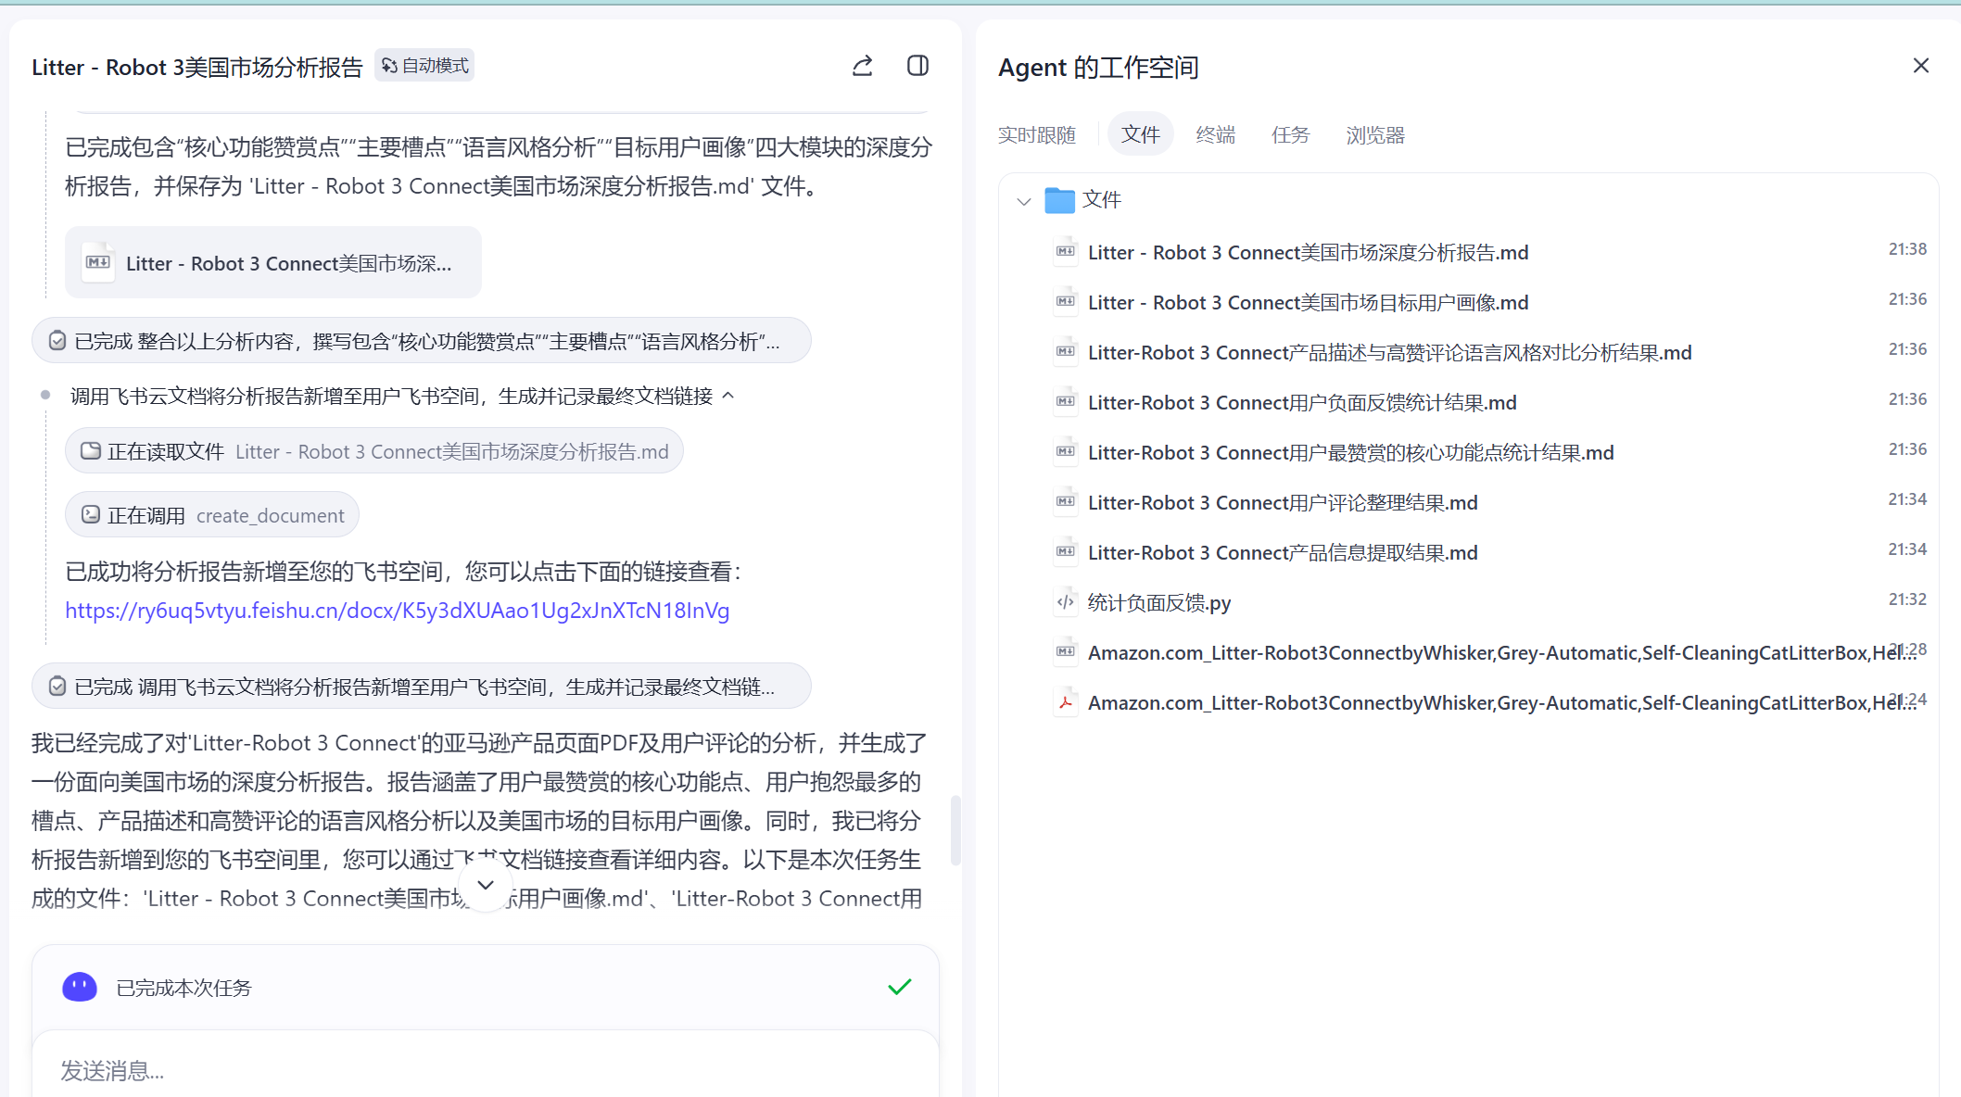Screen dimensions: 1961x1097
Task: Open the 用户评论整理结果.md file
Action: [1283, 503]
